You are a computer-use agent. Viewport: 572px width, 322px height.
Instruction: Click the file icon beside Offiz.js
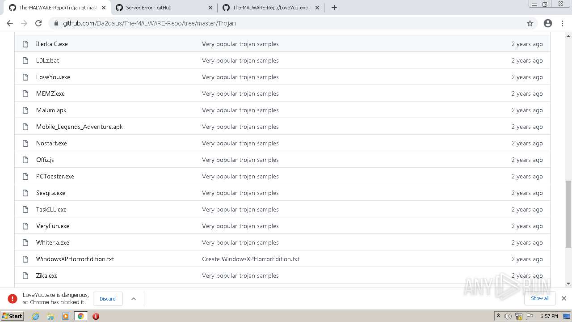coord(26,160)
